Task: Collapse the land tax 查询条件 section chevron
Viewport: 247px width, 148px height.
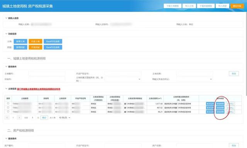Action: pyautogui.click(x=6, y=67)
